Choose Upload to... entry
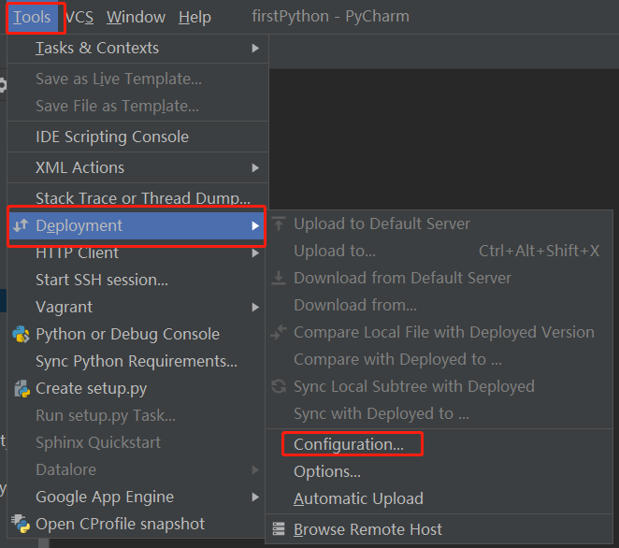This screenshot has width=619, height=548. [x=439, y=252]
